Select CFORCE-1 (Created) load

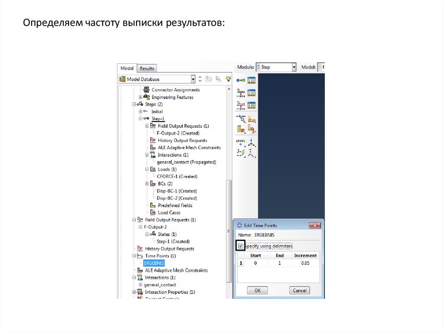coord(177,176)
